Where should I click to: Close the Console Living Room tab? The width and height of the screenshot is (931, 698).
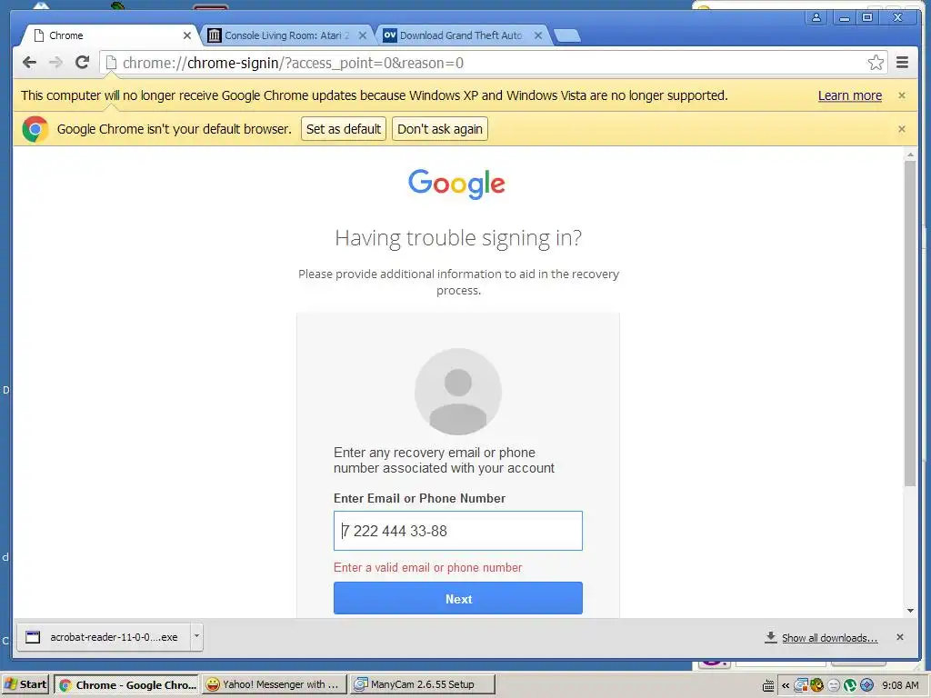[363, 35]
